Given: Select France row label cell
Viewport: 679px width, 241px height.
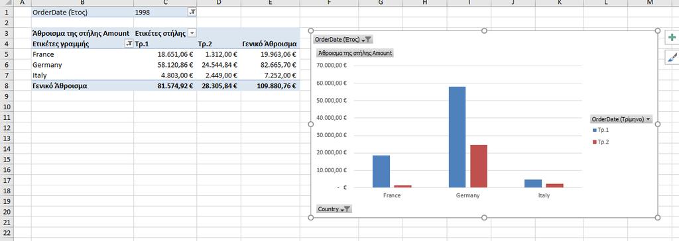Looking at the screenshot, I should pyautogui.click(x=82, y=54).
